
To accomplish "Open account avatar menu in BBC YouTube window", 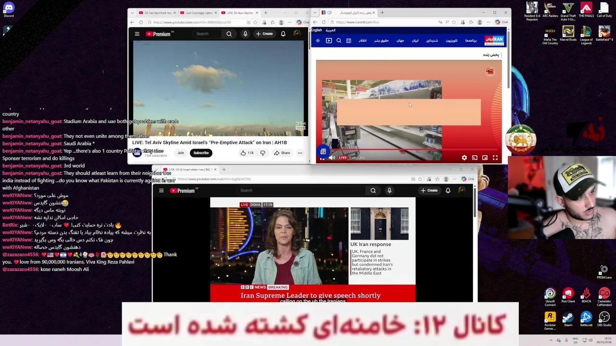I will (x=462, y=191).
